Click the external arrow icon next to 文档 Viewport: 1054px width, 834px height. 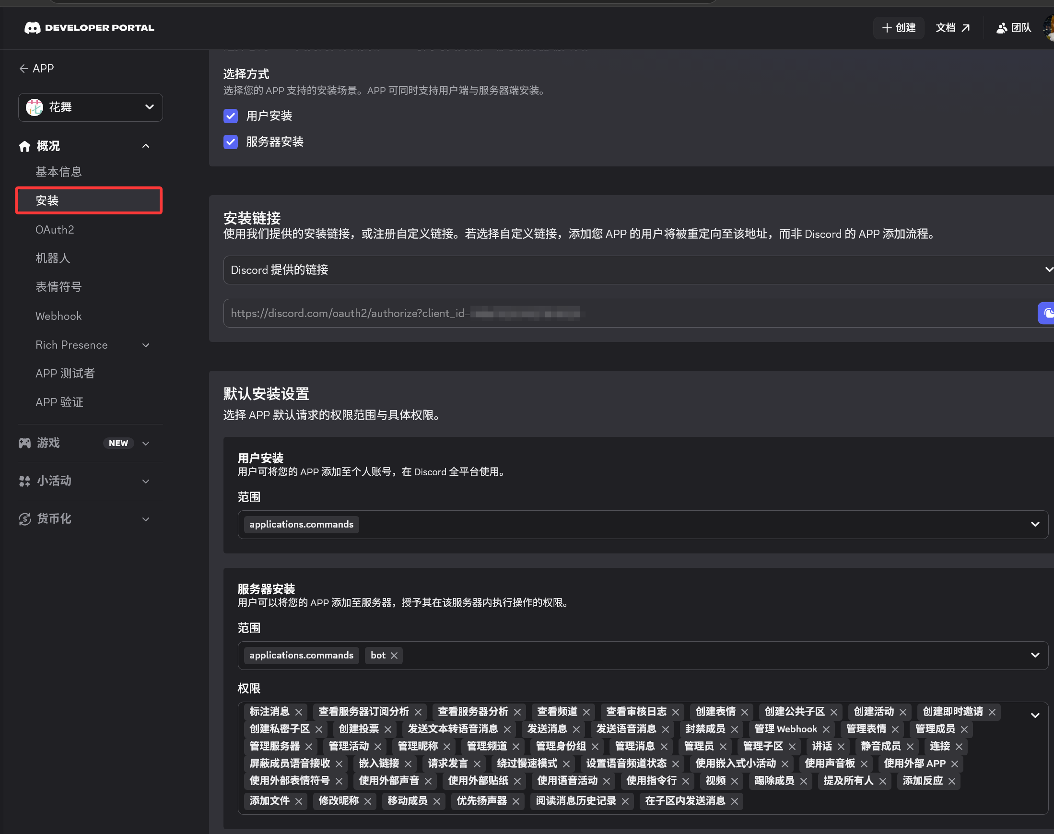click(966, 28)
